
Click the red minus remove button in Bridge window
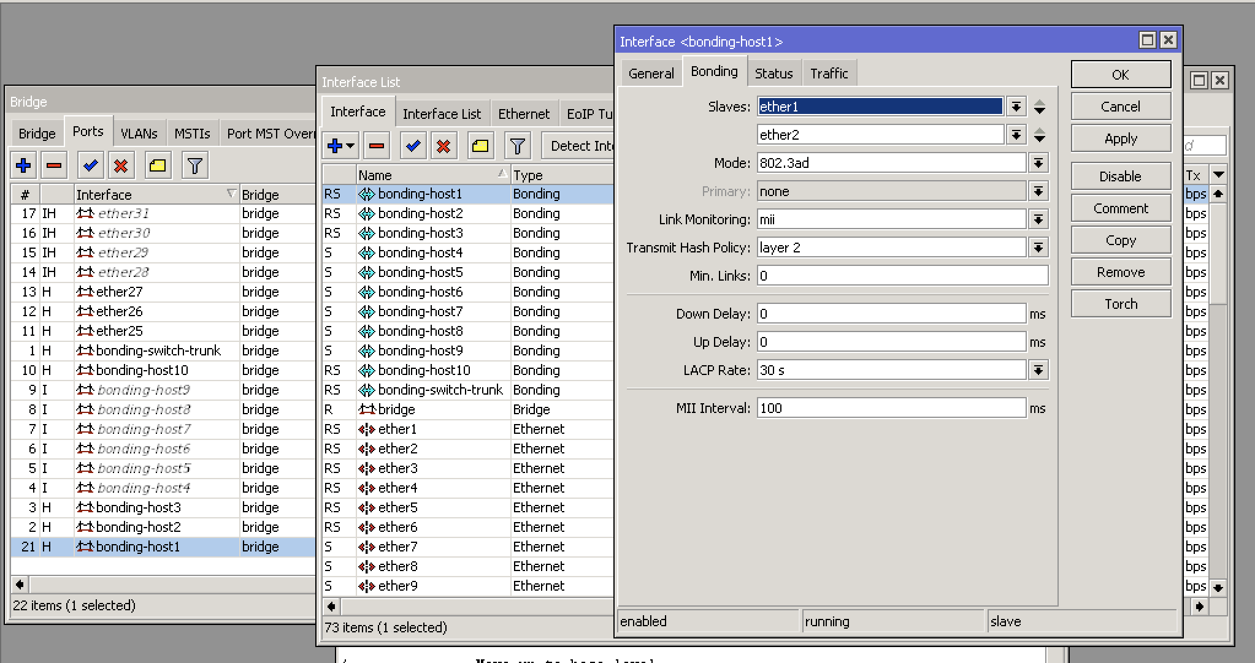point(54,165)
